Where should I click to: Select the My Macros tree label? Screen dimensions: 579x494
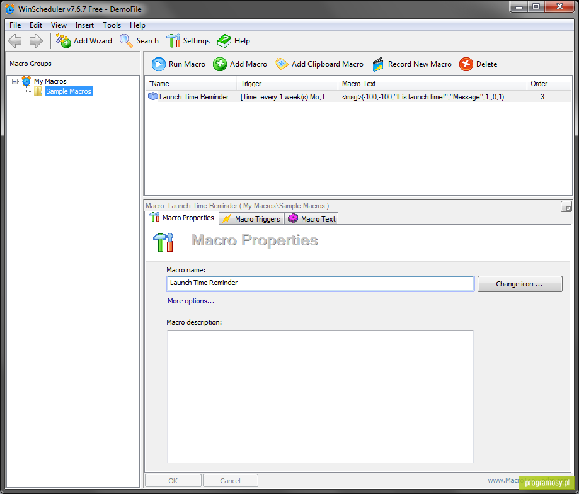(x=50, y=81)
